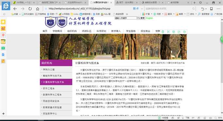223x121 pixels.
Task: Open 招生就业 in site navigation
Action: tap(145, 31)
